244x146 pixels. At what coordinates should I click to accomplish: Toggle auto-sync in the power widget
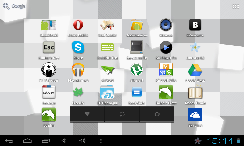pos(122,114)
